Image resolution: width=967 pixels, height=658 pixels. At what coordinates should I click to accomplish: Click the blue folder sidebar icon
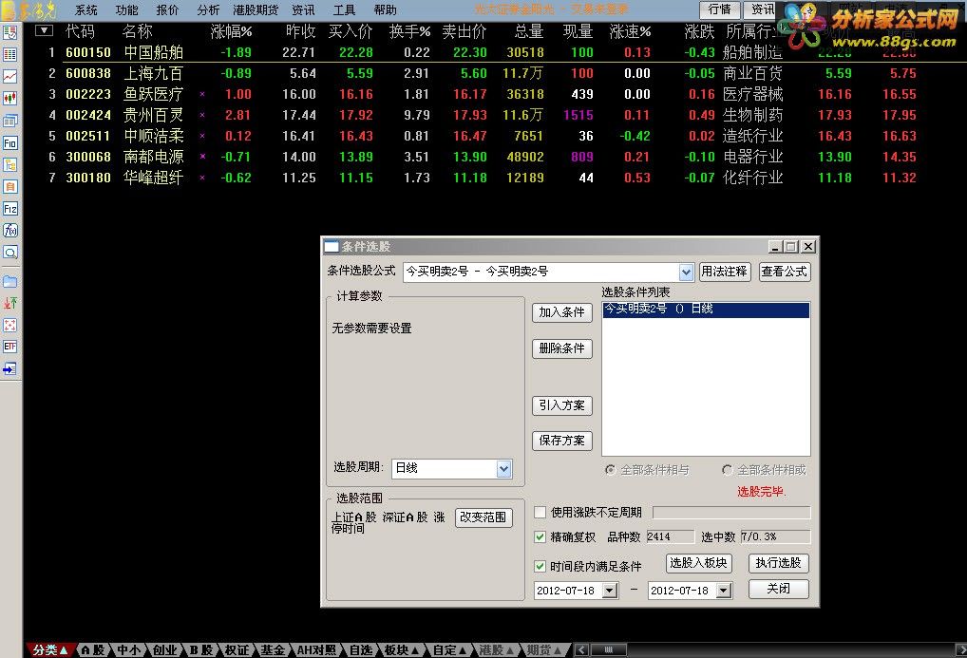(x=9, y=281)
